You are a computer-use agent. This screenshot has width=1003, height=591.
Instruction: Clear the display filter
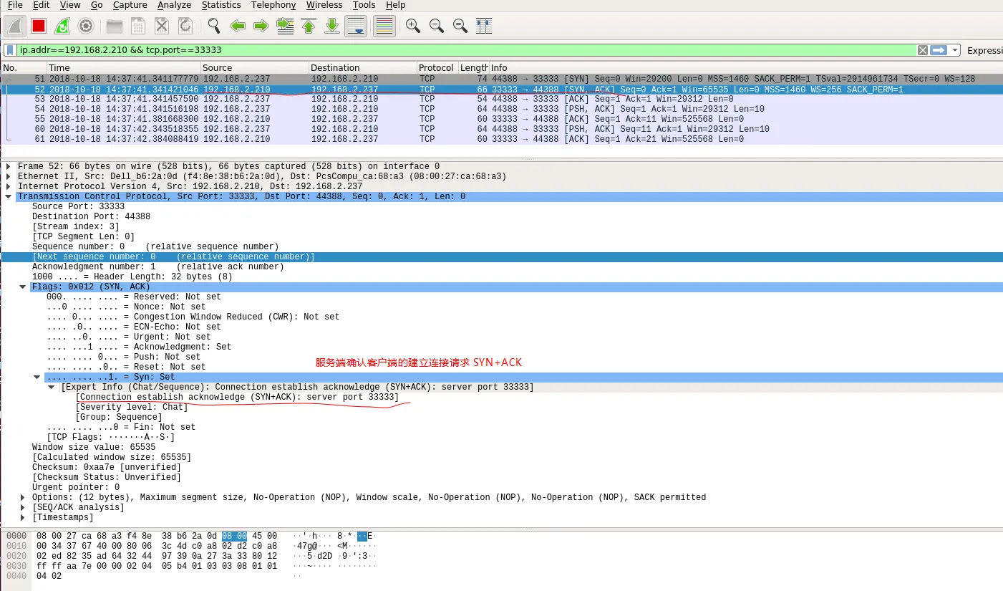coord(923,50)
